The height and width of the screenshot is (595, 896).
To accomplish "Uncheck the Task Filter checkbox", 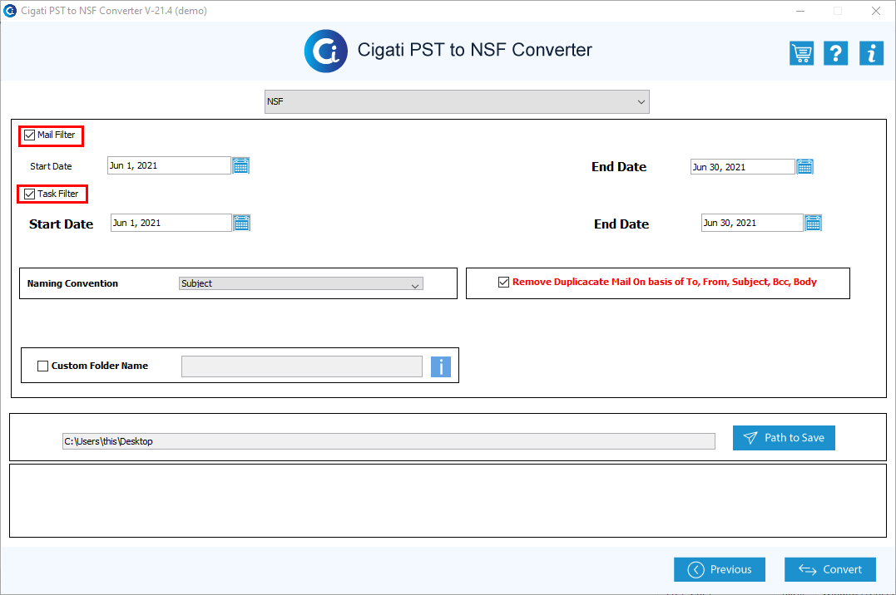I will click(x=30, y=194).
